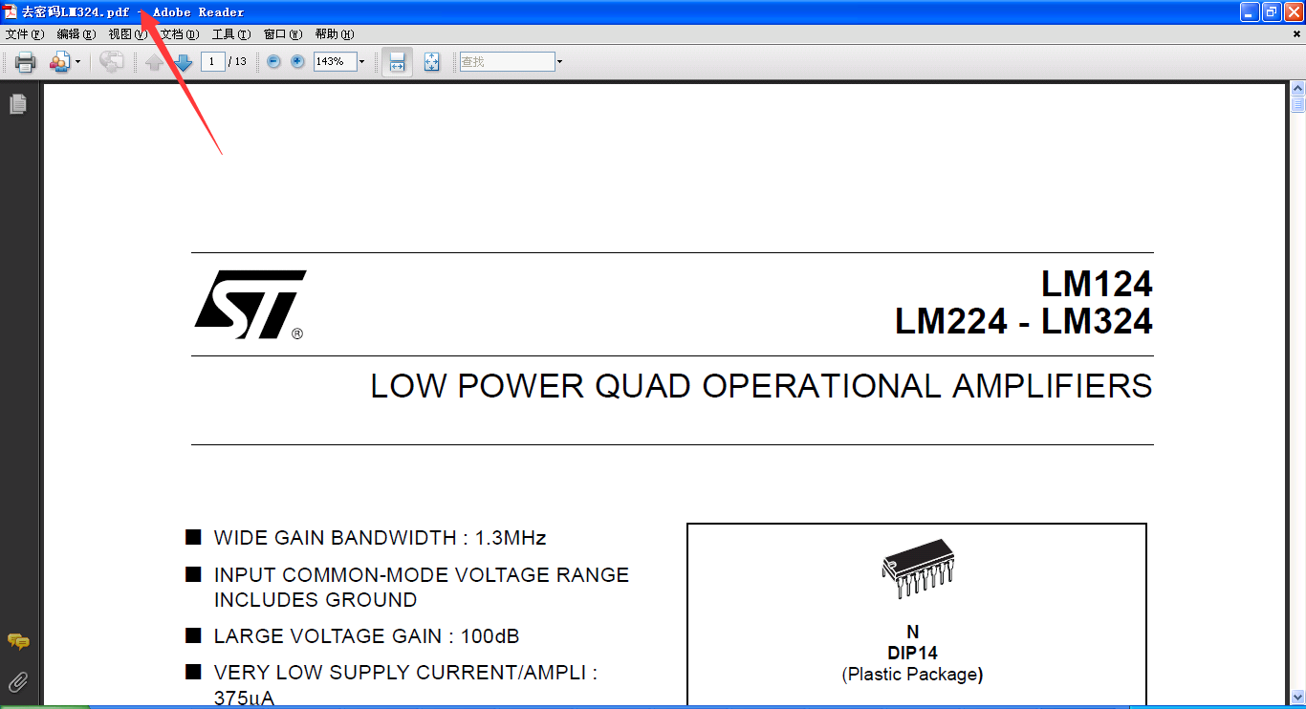The width and height of the screenshot is (1306, 709).
Task: Toggle the fit-width scrolling mode icon
Action: coord(398,62)
